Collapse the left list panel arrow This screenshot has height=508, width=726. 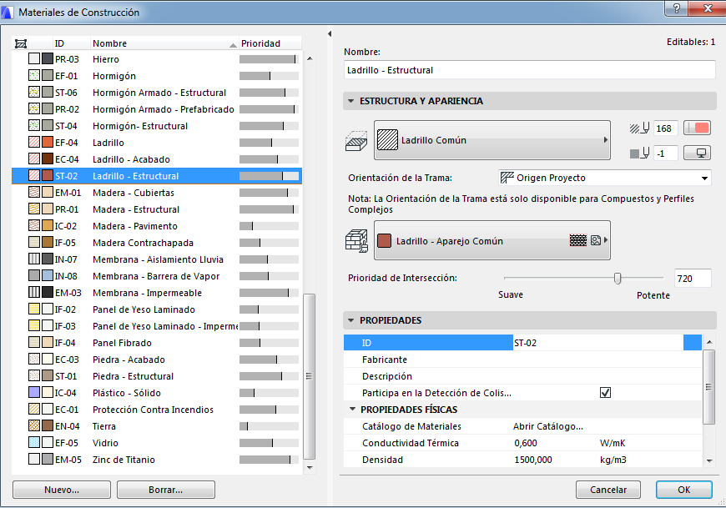330,33
